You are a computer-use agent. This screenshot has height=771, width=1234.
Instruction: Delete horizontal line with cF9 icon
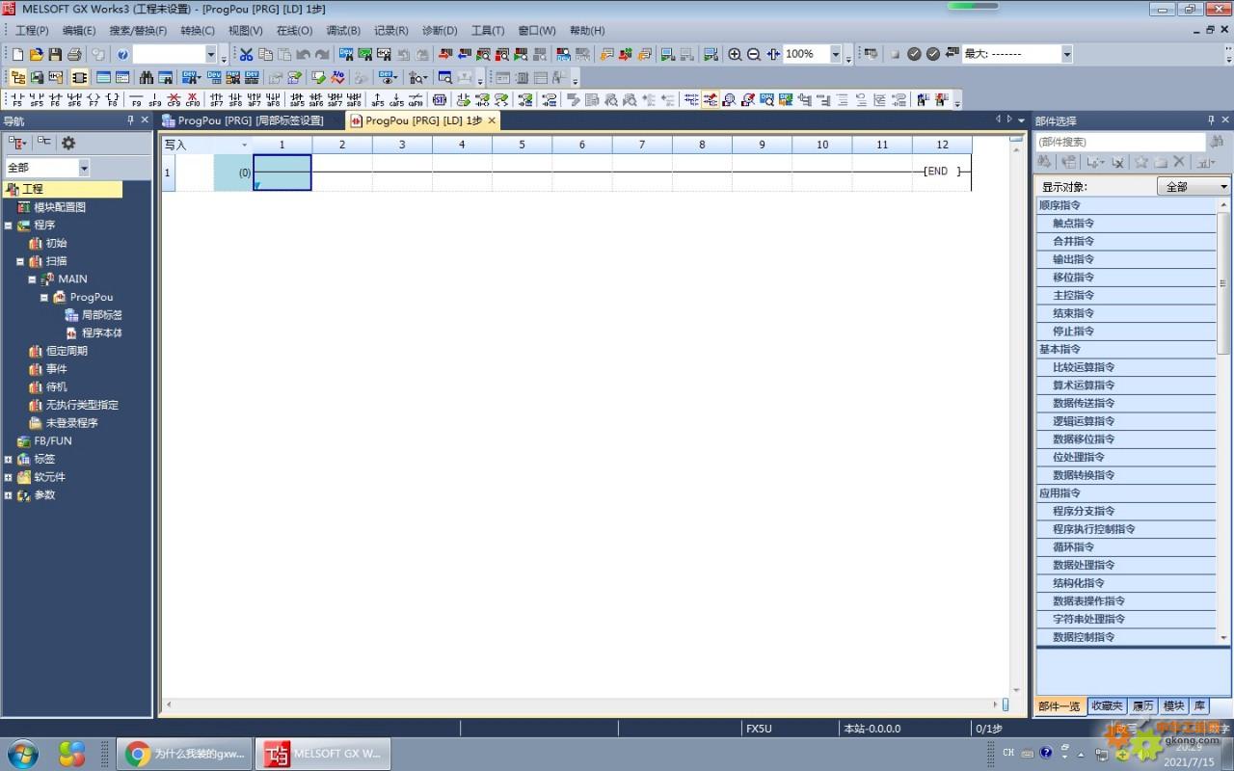coord(174,99)
